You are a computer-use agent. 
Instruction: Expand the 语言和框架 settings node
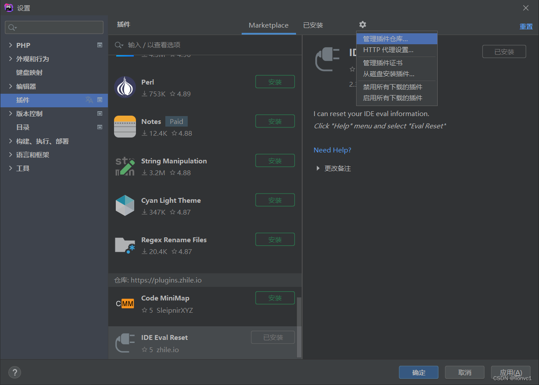tap(11, 155)
